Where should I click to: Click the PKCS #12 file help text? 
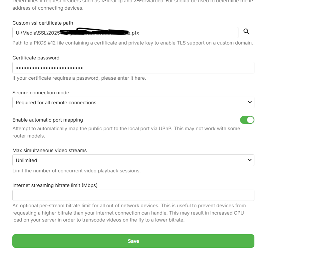[133, 43]
